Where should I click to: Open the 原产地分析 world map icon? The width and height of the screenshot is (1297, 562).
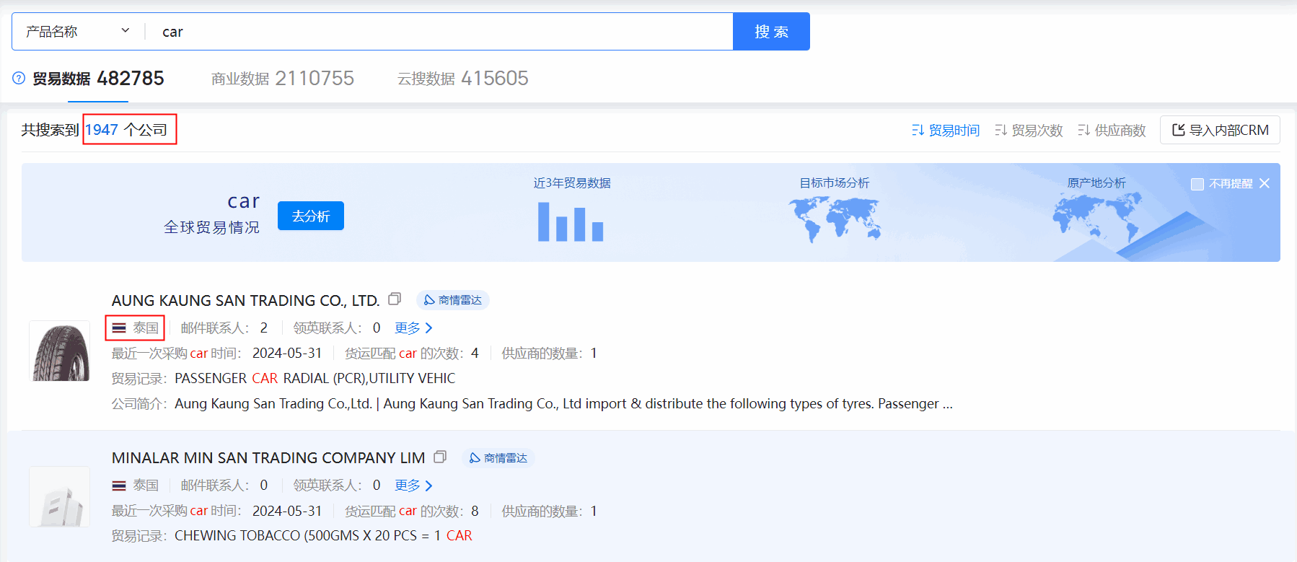click(1096, 219)
